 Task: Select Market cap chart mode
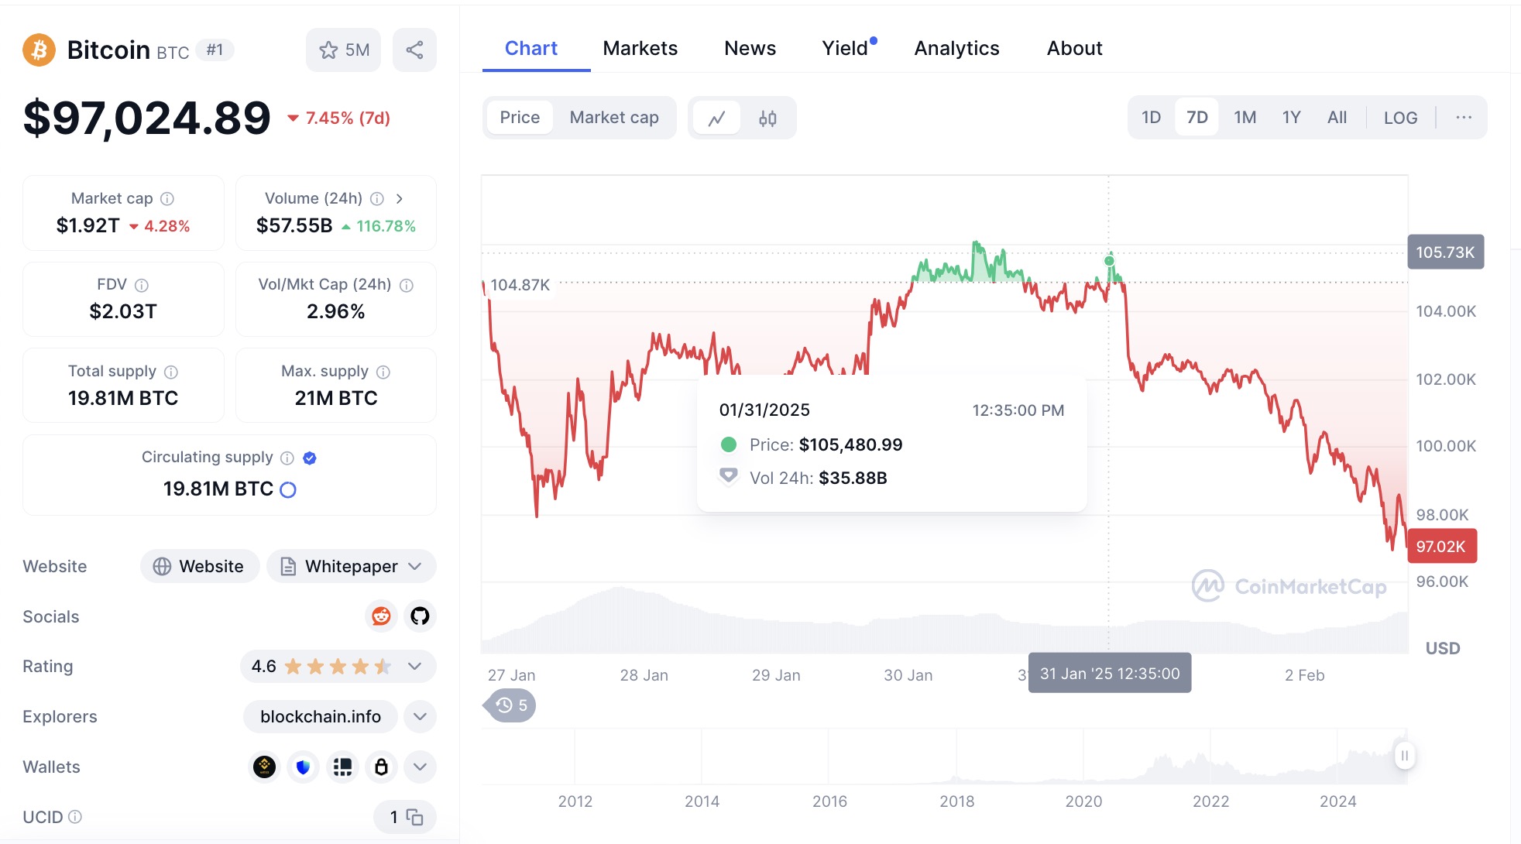click(x=614, y=118)
